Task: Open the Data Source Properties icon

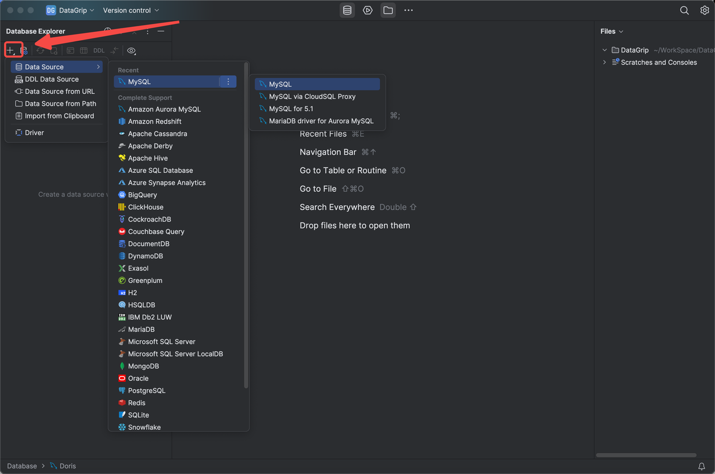Action: (23, 50)
